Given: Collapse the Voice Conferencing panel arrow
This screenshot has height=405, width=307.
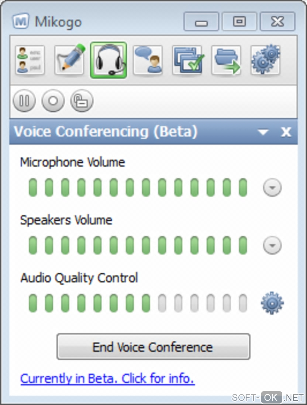Looking at the screenshot, I should [263, 132].
